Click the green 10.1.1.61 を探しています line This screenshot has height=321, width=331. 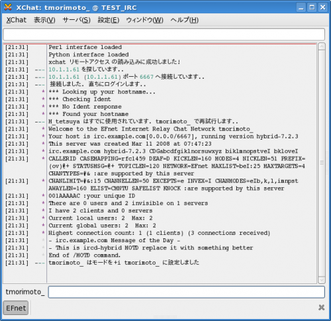pos(86,69)
